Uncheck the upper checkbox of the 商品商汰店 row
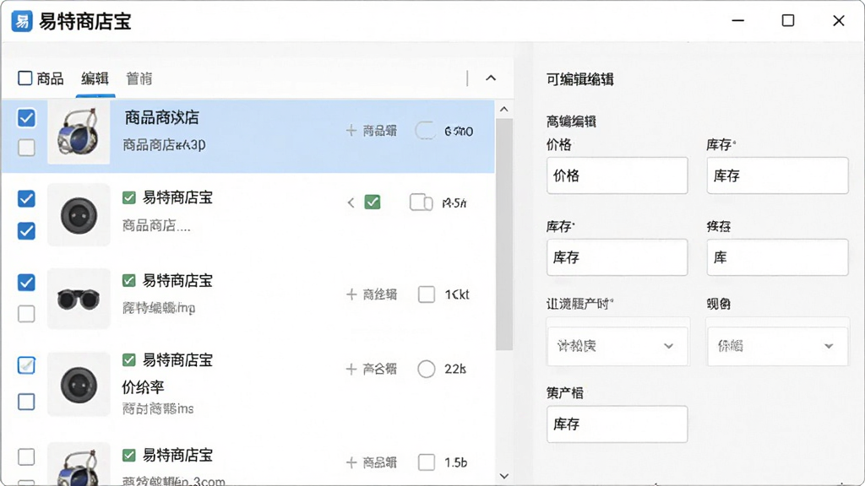The height and width of the screenshot is (486, 865). [26, 117]
